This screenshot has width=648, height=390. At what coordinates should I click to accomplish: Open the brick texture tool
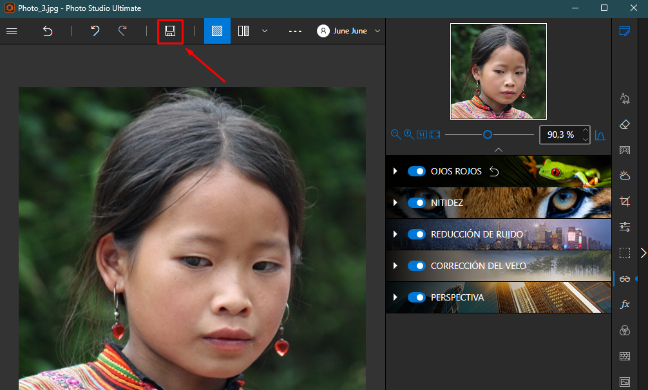pyautogui.click(x=625, y=356)
